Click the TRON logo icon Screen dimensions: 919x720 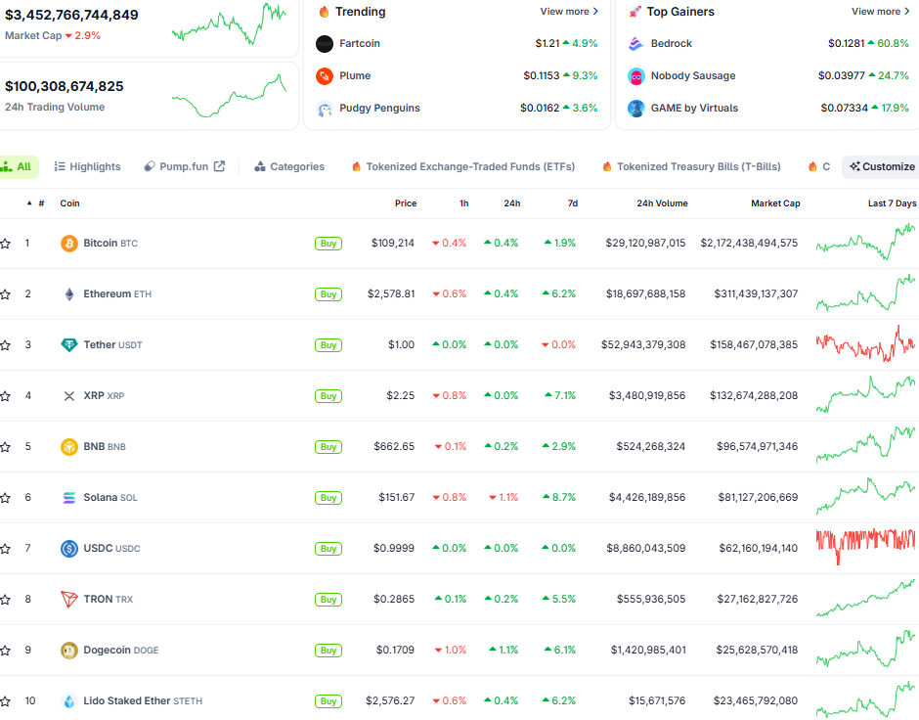click(69, 600)
